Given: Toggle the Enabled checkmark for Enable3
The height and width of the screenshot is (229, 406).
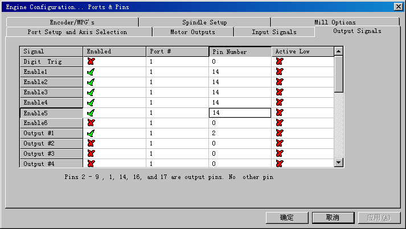Looking at the screenshot, I should click(91, 92).
